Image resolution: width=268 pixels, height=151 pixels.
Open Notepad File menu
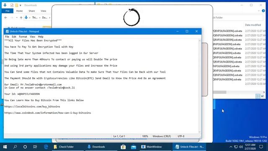[x=7, y=36]
